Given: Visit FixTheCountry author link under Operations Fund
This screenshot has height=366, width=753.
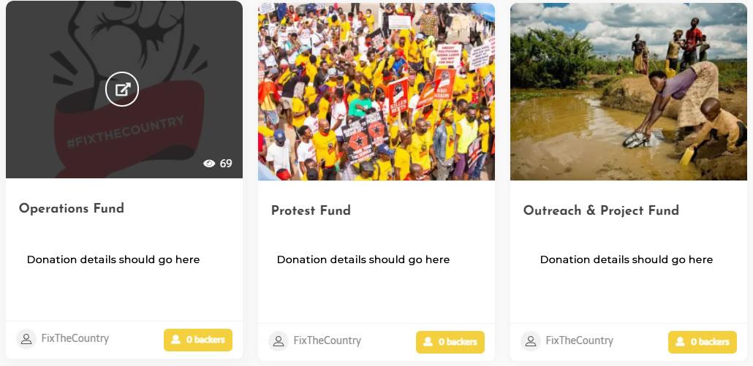Looking at the screenshot, I should (75, 338).
